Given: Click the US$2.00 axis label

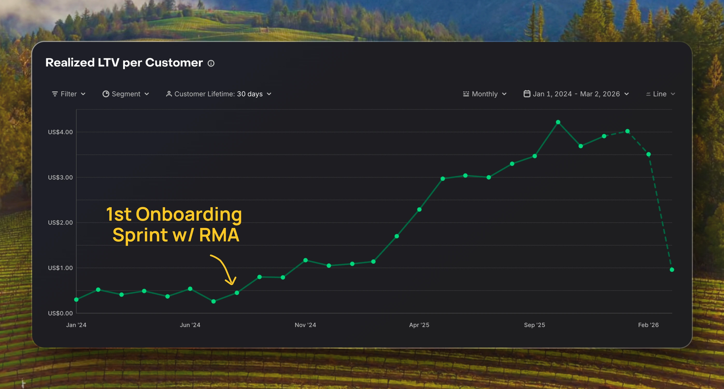Looking at the screenshot, I should pyautogui.click(x=60, y=222).
